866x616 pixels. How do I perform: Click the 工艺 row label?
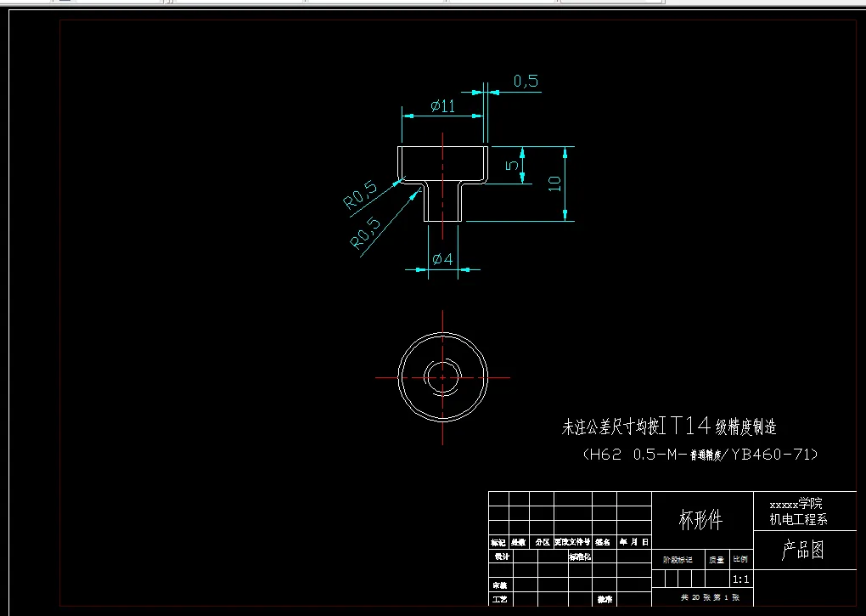coord(500,599)
